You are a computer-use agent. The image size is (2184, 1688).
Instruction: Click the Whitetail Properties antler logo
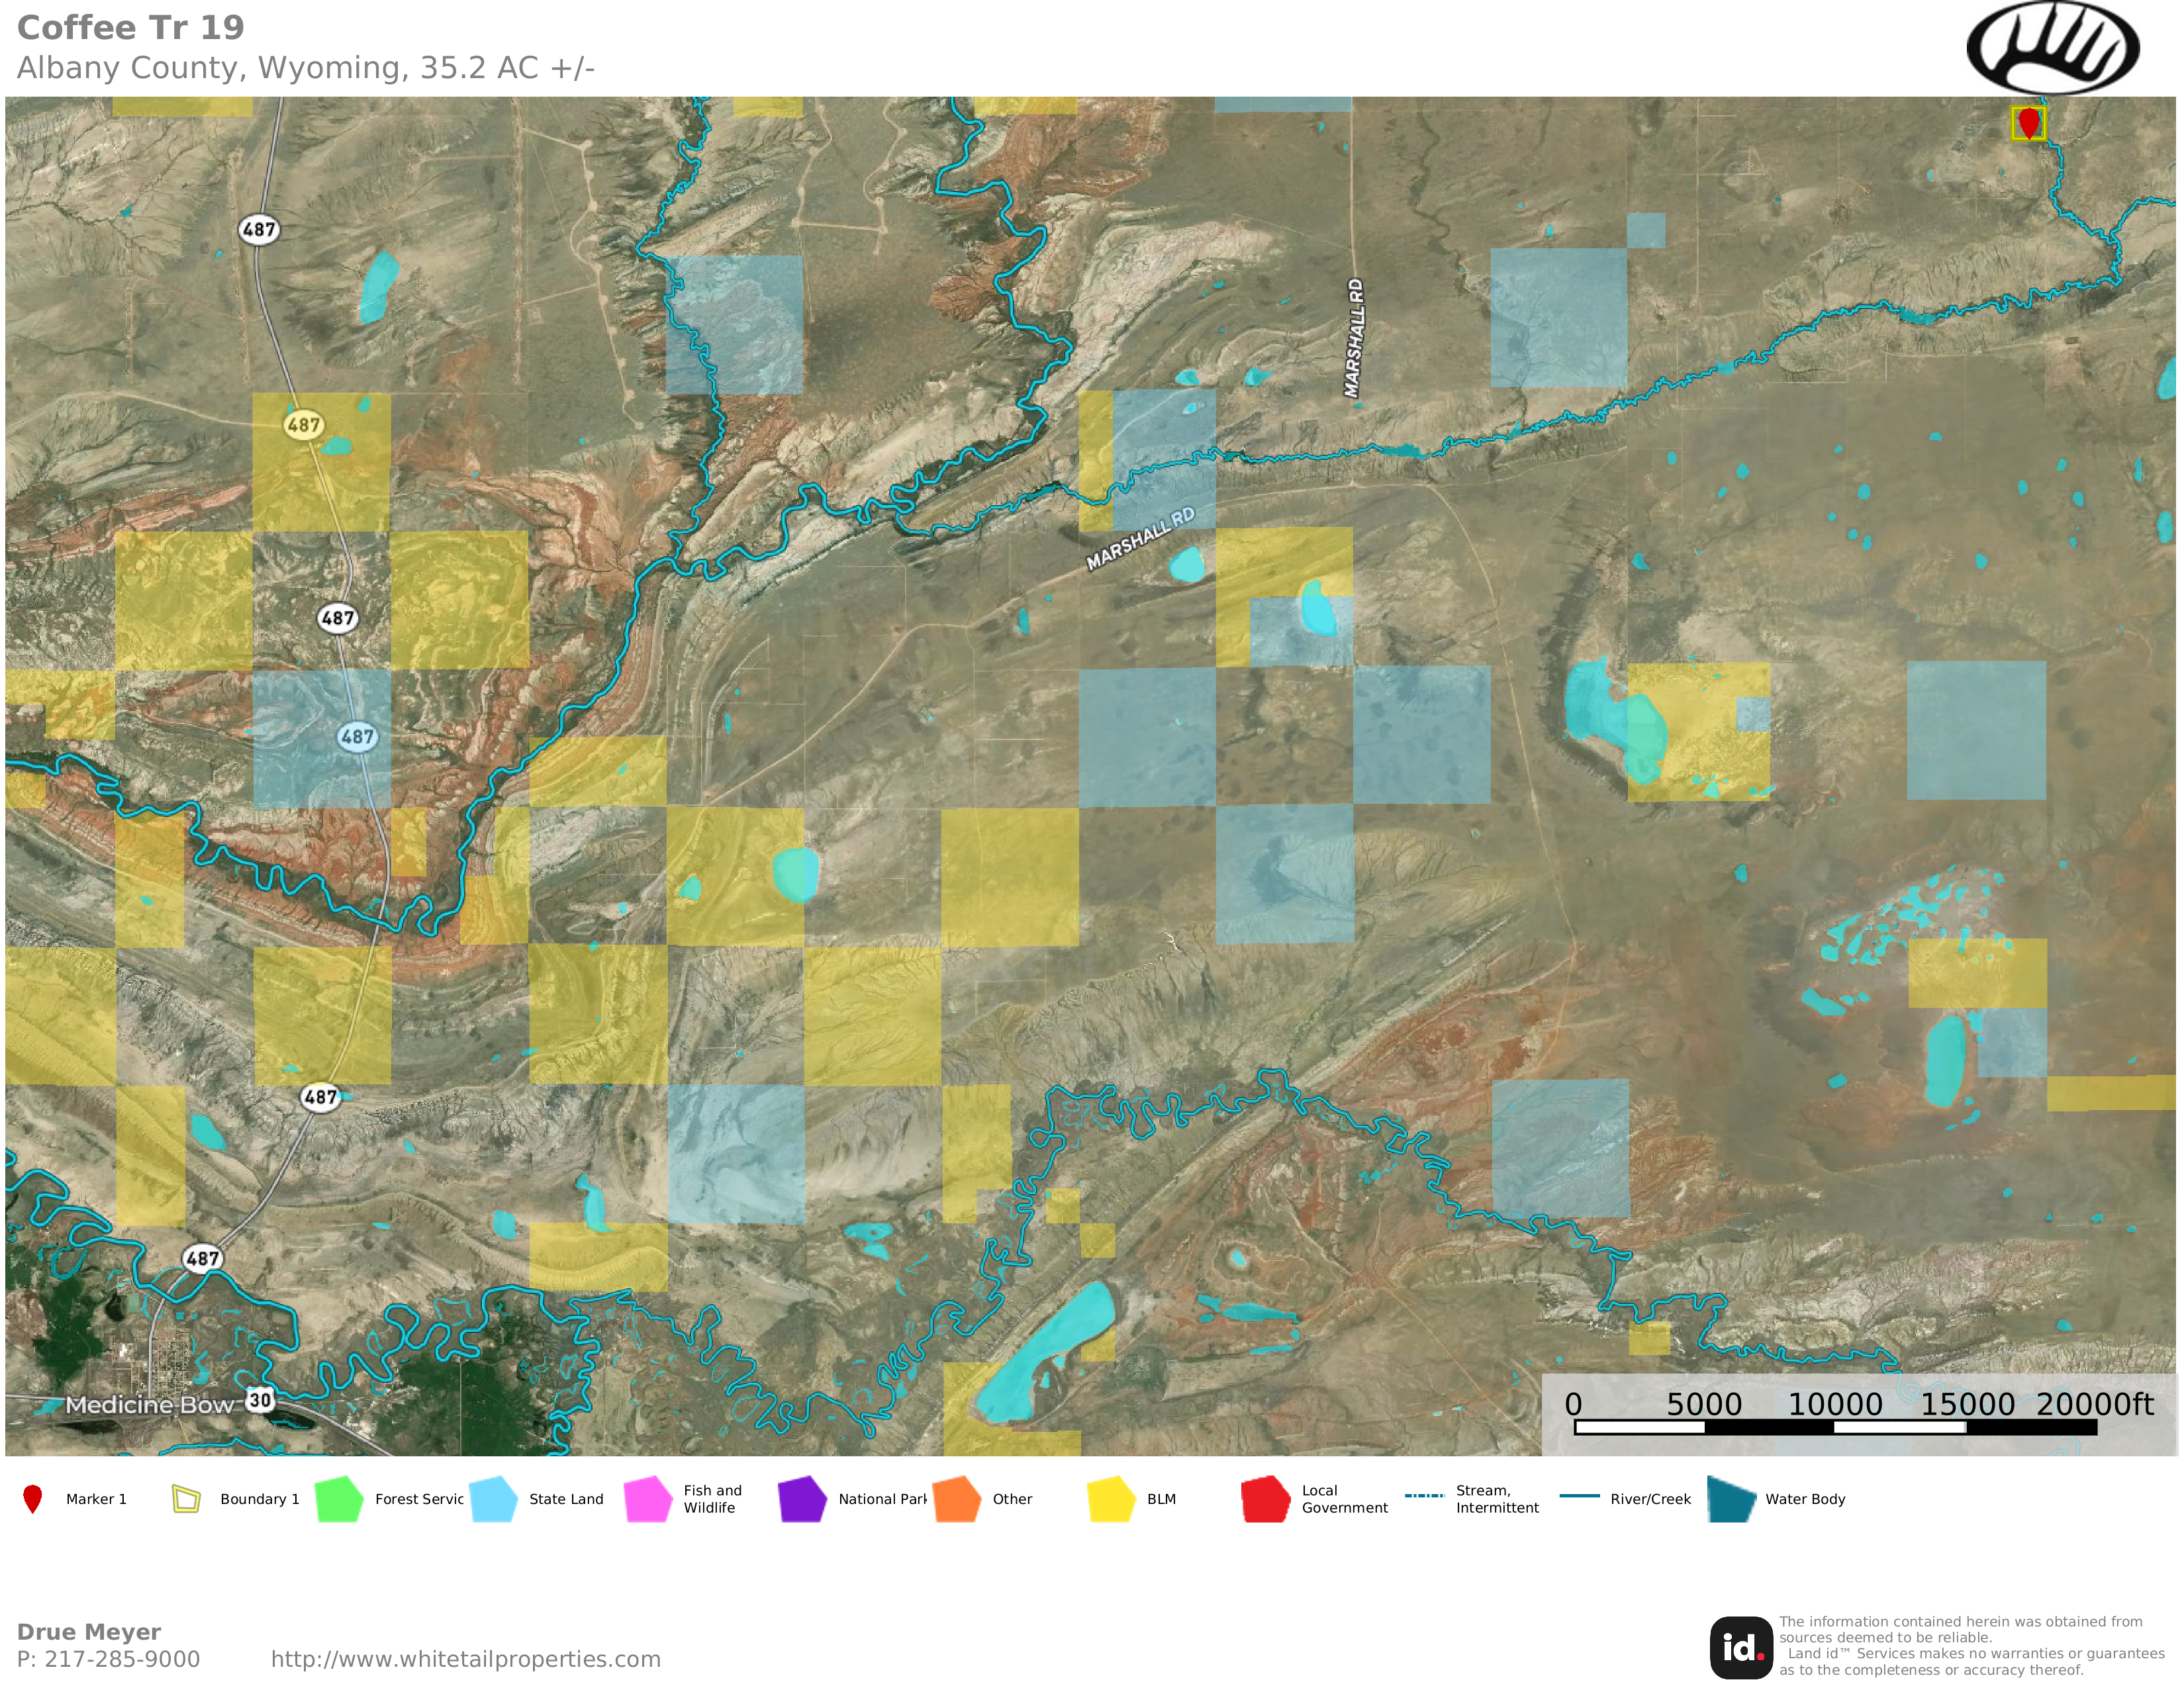(2052, 48)
